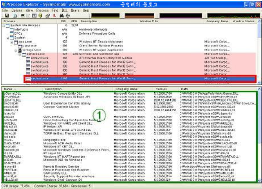Click the icon next to Interrupts
The height and width of the screenshot is (189, 262).
coord(12,30)
